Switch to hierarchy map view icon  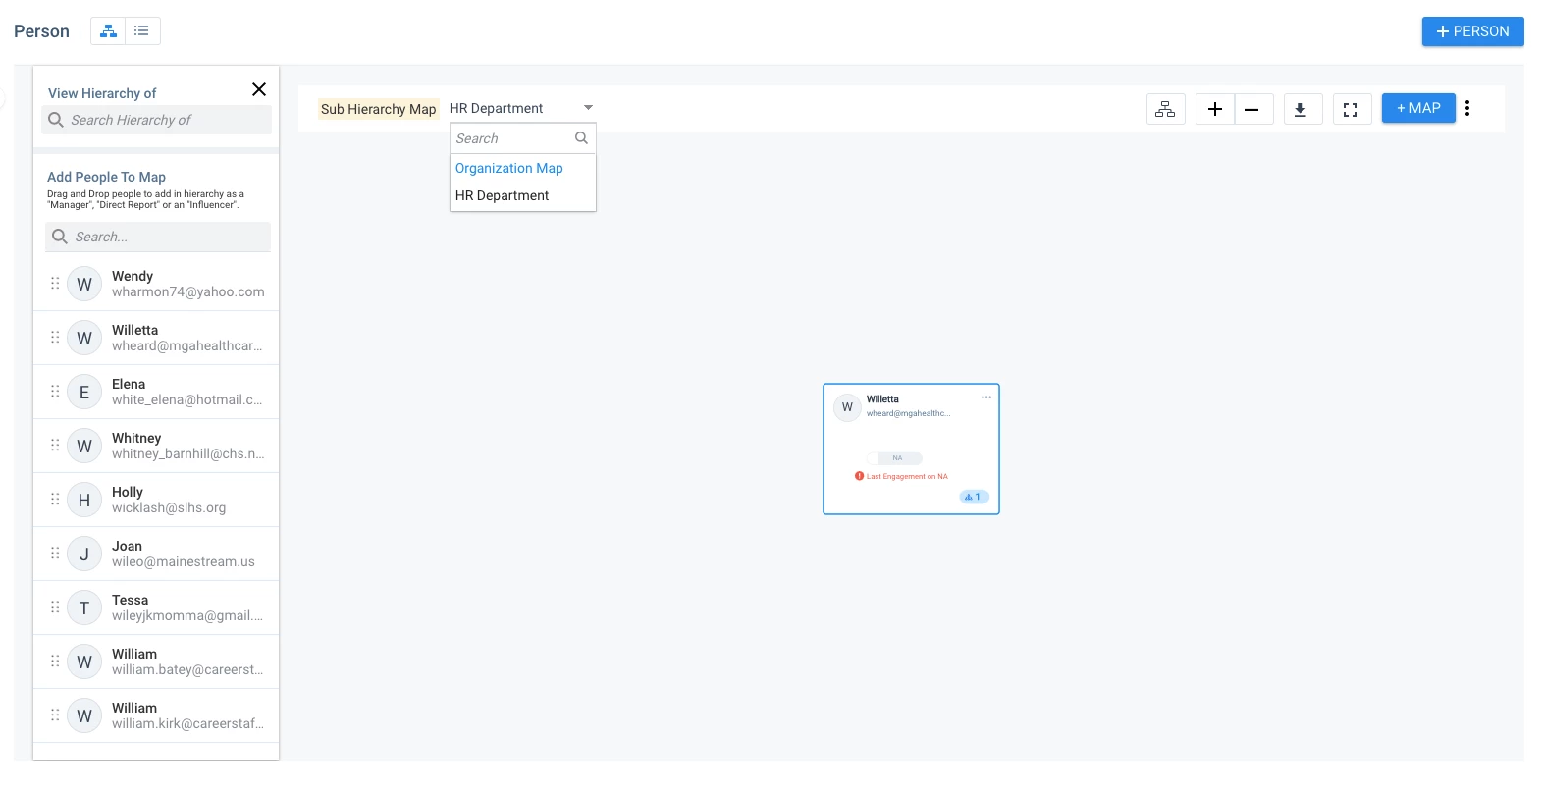pyautogui.click(x=108, y=31)
